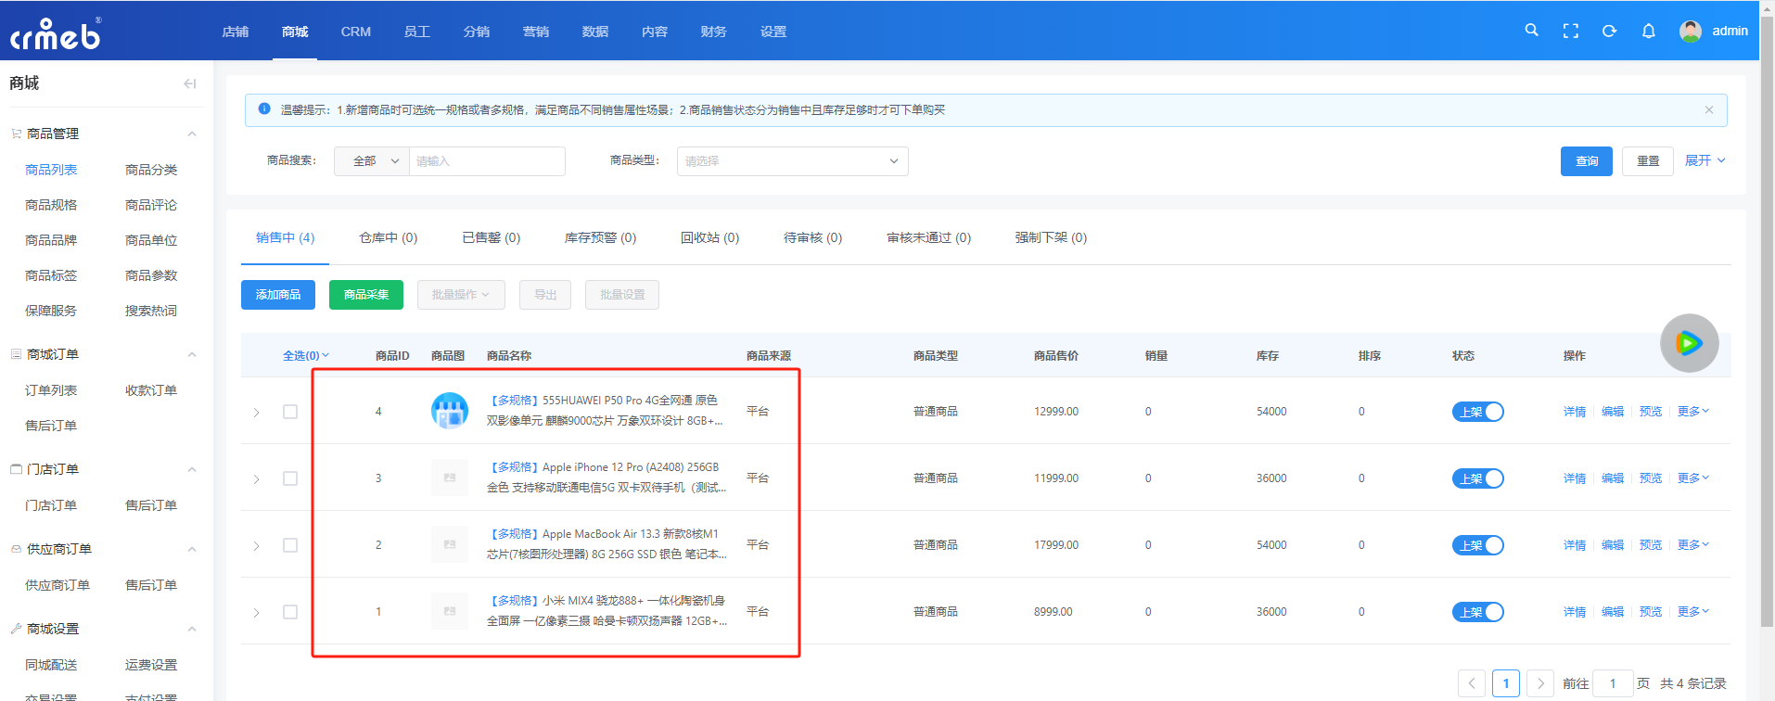Click 预览 link for MacBook Air

(1651, 545)
